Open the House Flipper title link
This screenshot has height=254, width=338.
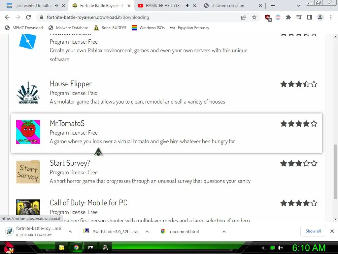coord(71,84)
